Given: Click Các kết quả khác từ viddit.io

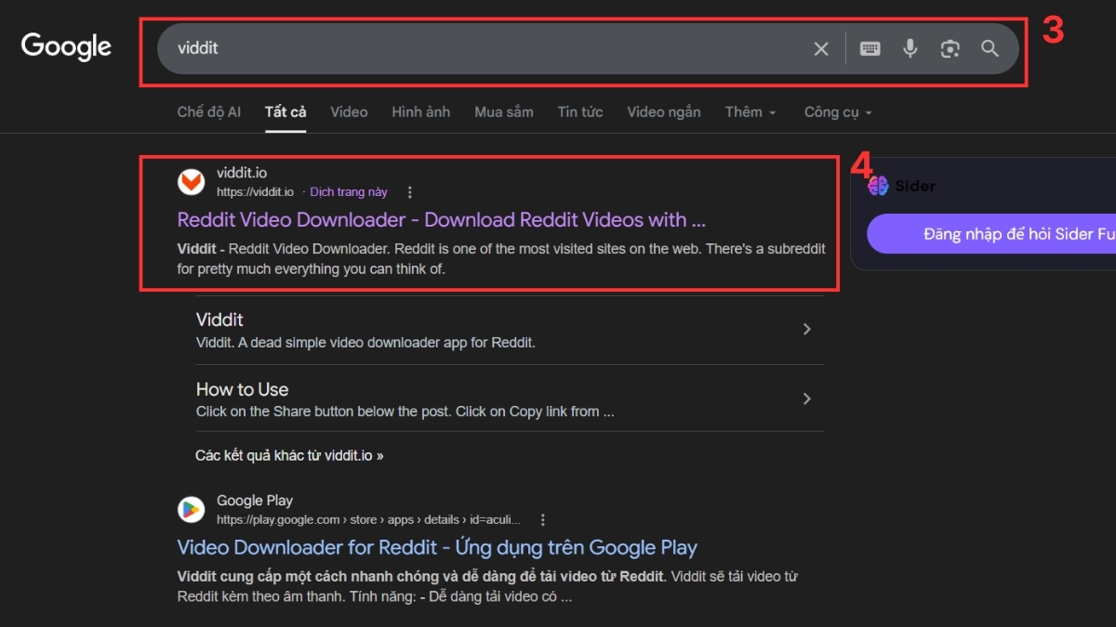Looking at the screenshot, I should [x=289, y=455].
